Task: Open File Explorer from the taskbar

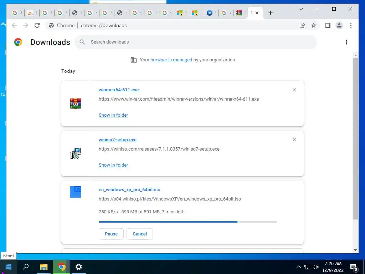Action: [x=43, y=267]
